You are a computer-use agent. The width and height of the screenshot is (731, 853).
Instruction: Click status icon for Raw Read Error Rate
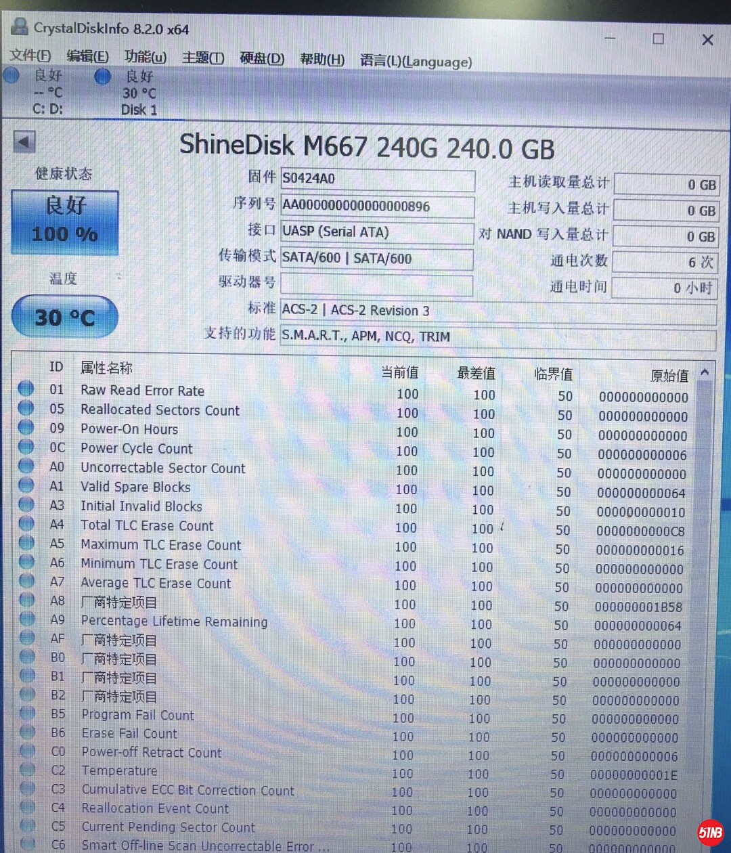tap(26, 389)
